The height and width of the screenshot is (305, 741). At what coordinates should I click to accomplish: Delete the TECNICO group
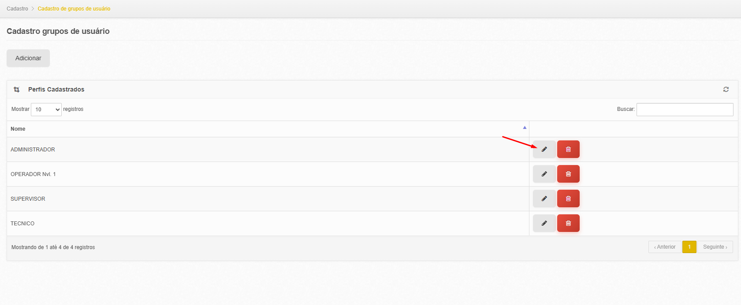568,223
